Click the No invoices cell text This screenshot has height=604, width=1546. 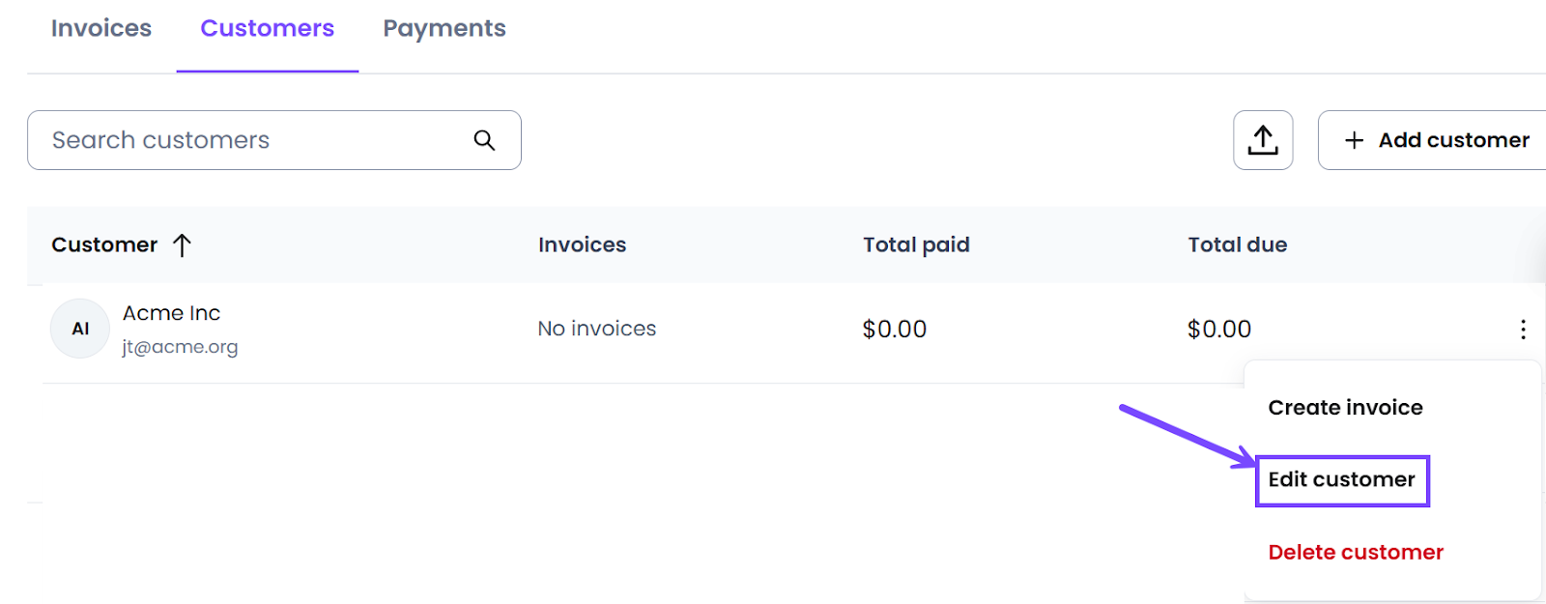597,329
